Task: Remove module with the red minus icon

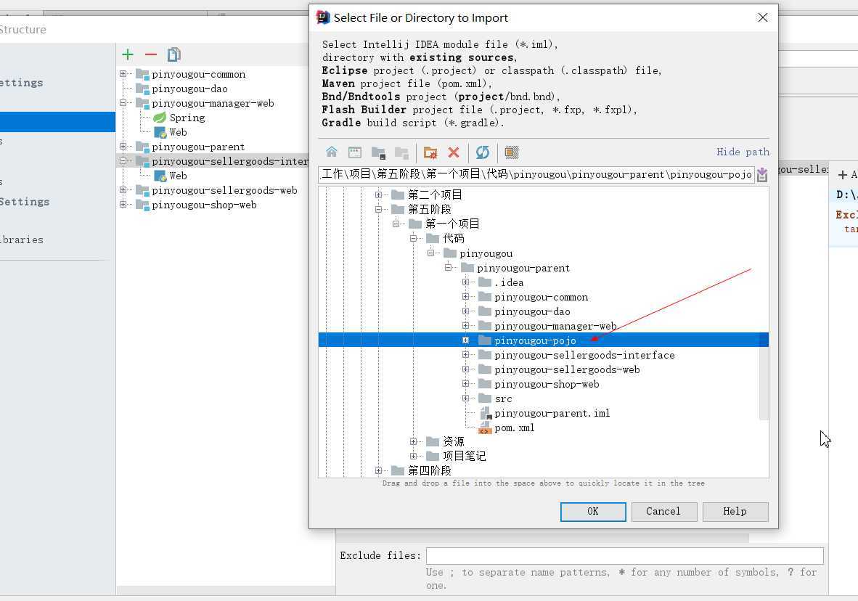Action: click(x=150, y=54)
